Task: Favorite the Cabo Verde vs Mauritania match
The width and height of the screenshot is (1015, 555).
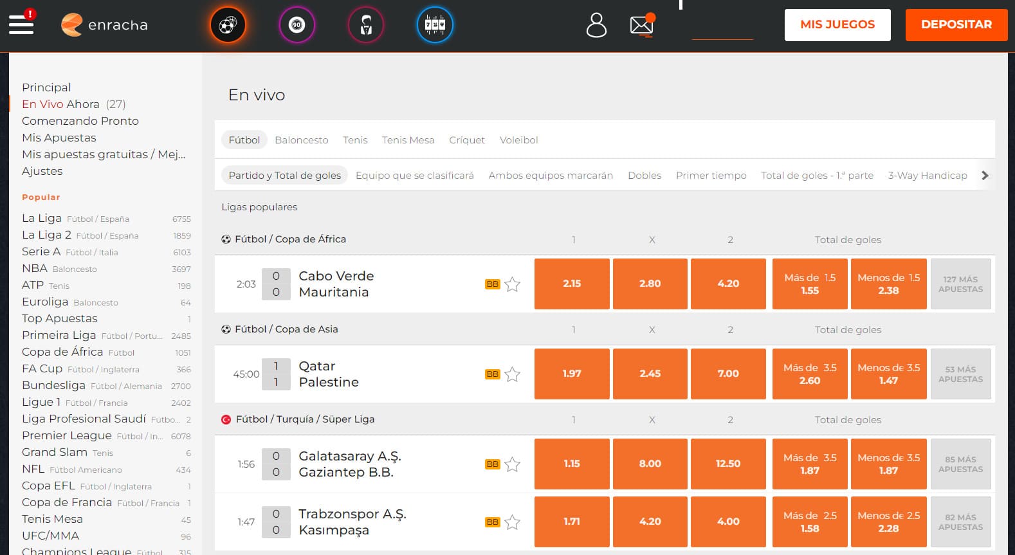Action: pos(513,284)
